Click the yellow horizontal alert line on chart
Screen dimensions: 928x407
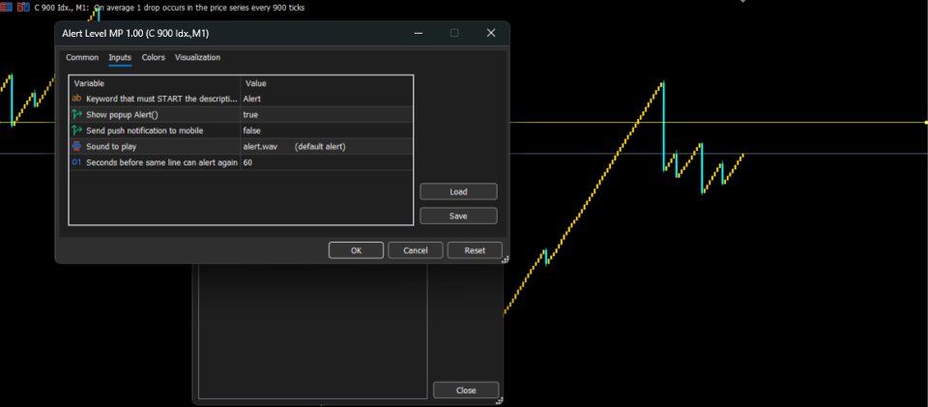pos(716,123)
